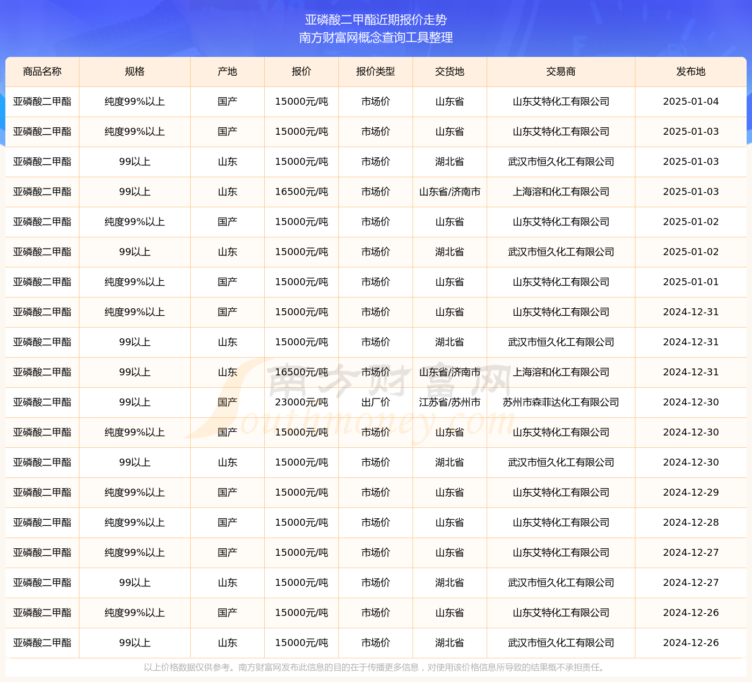This screenshot has height=682, width=752.
Task: Click 纯度99%以上 in the 2025-01-01 row
Action: point(135,282)
